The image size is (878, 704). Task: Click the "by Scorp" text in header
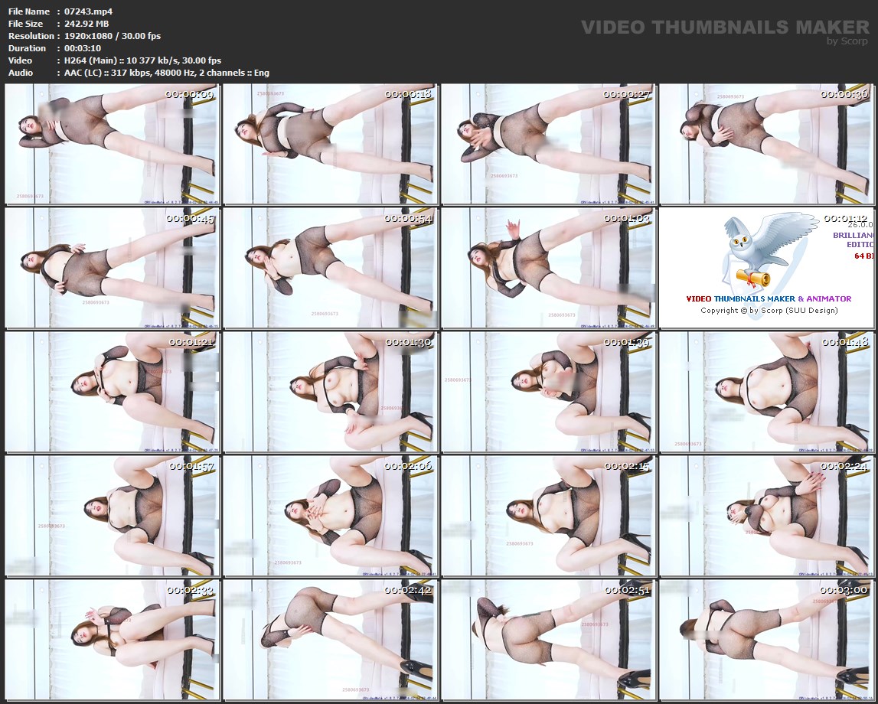tap(847, 41)
